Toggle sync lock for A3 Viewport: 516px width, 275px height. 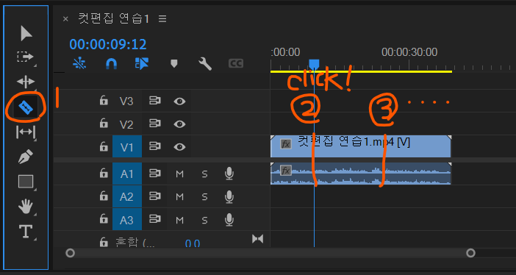(154, 219)
